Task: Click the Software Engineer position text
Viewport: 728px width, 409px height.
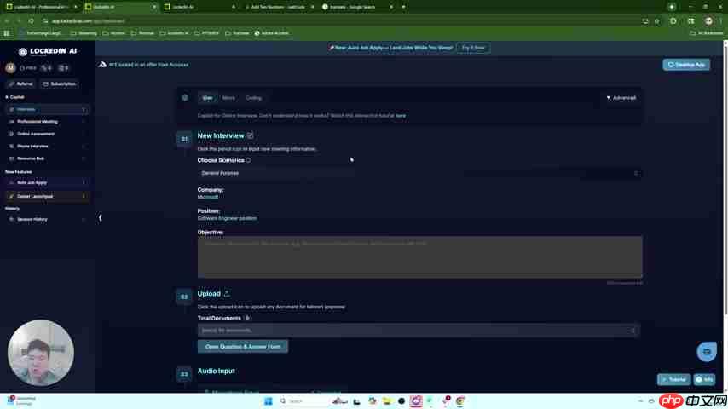Action: click(227, 218)
